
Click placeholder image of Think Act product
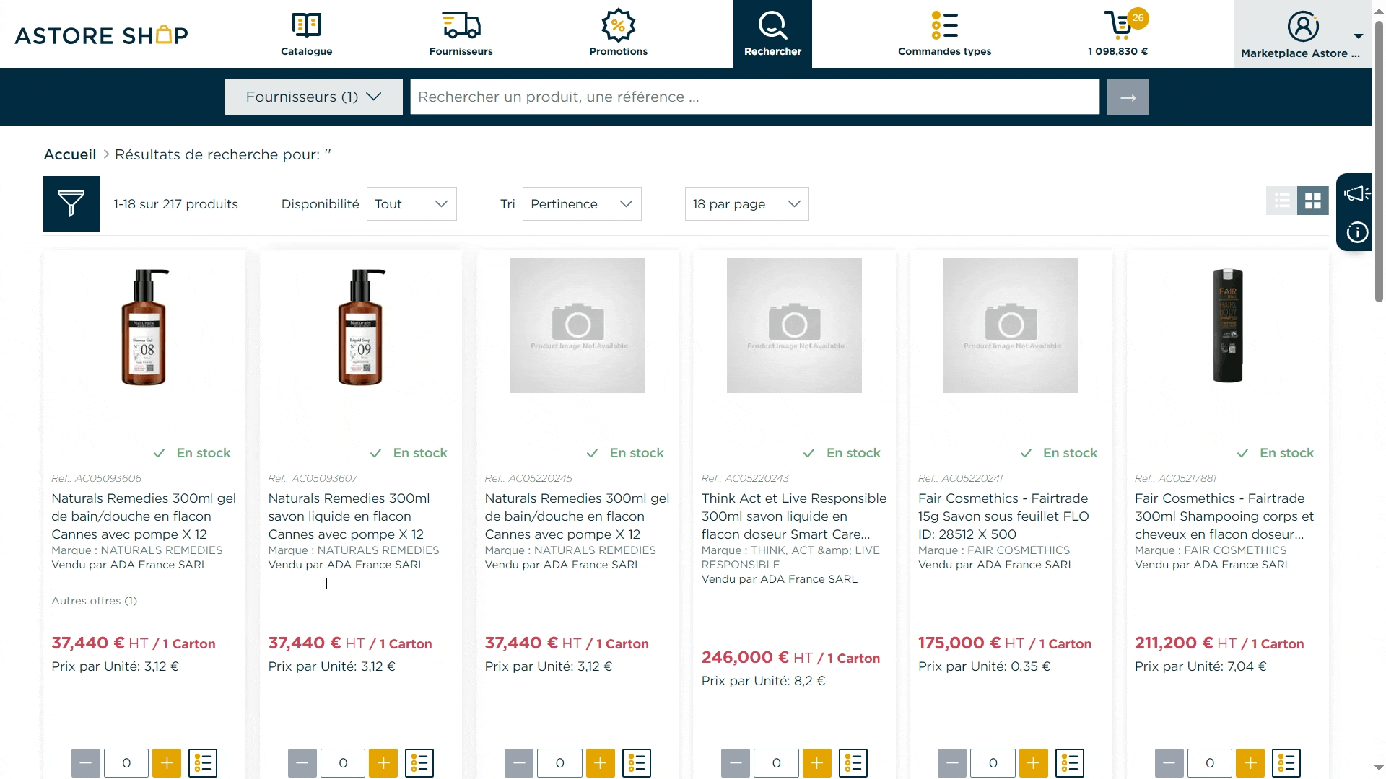(x=794, y=326)
